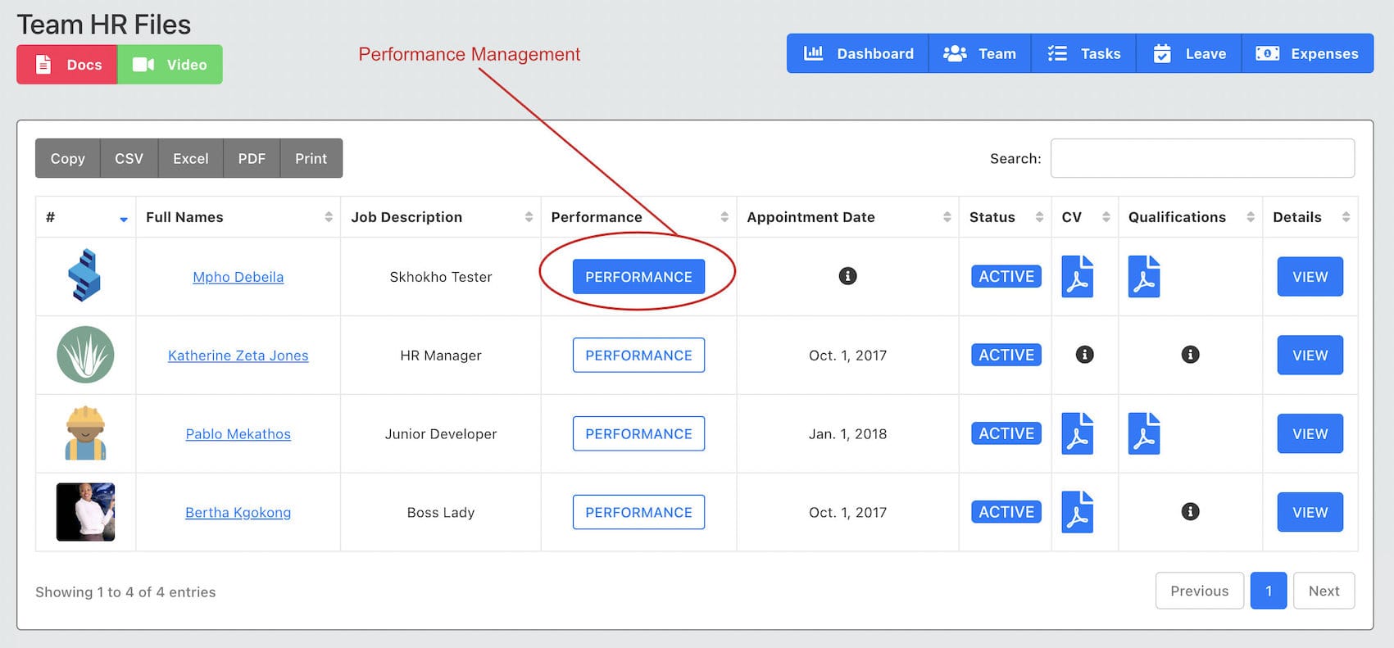Go to the Previous page
The width and height of the screenshot is (1394, 648).
(x=1200, y=591)
